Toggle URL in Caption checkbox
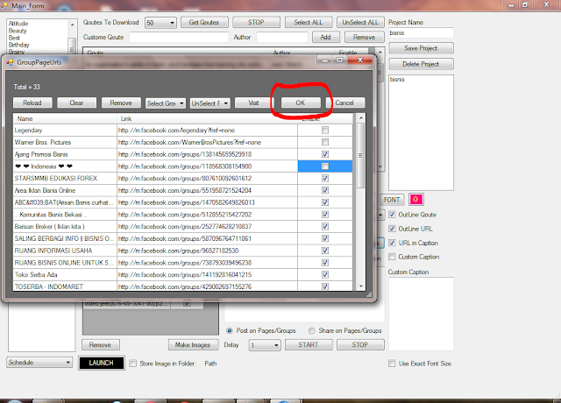Image resolution: width=561 pixels, height=403 pixels. tap(392, 243)
